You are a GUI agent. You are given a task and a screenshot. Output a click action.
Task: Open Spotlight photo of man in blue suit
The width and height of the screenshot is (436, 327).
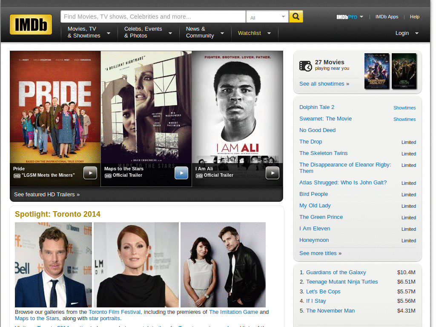point(53,265)
